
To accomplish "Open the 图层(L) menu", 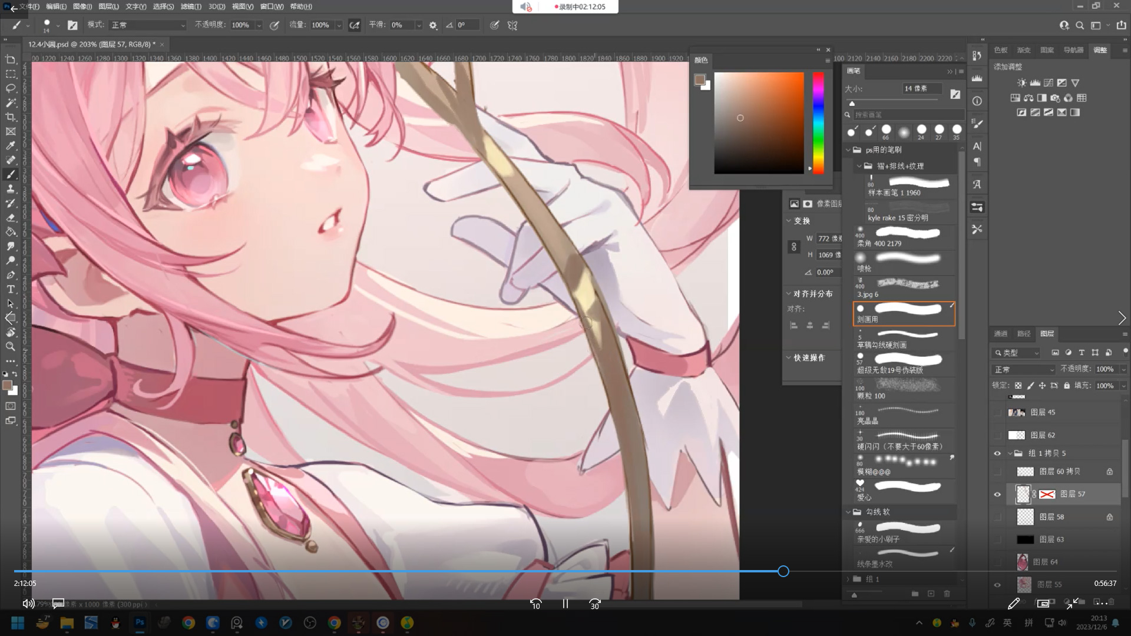I will pos(108,6).
